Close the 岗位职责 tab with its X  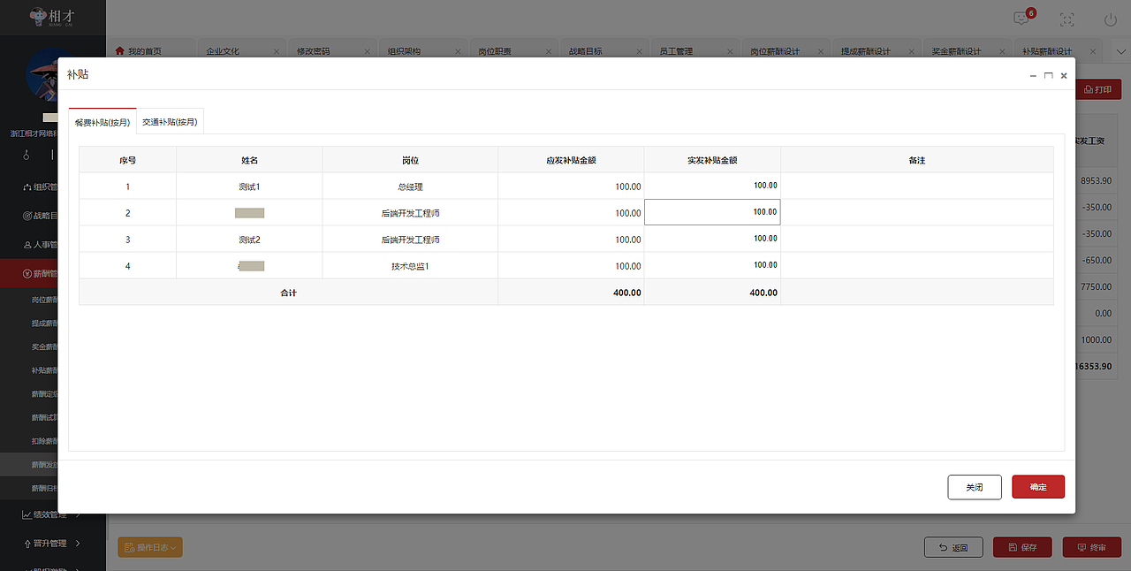click(x=549, y=51)
